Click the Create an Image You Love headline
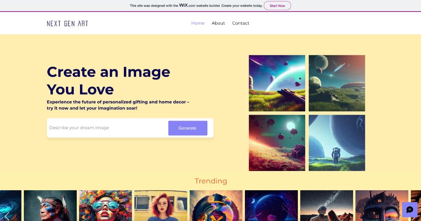Viewport: 421px width, 221px height. [108, 80]
